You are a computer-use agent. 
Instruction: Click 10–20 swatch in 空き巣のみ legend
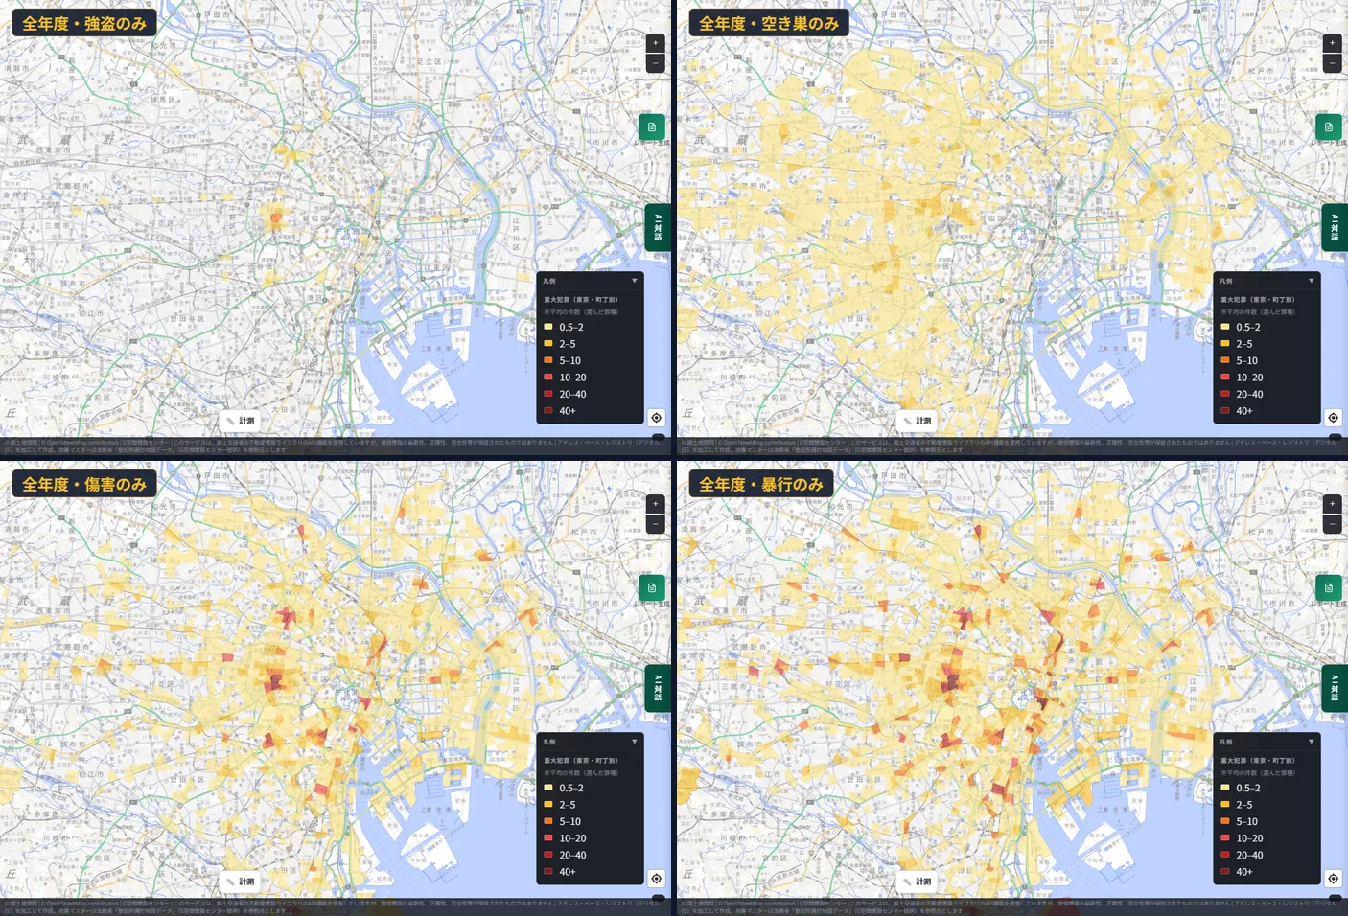1225,378
